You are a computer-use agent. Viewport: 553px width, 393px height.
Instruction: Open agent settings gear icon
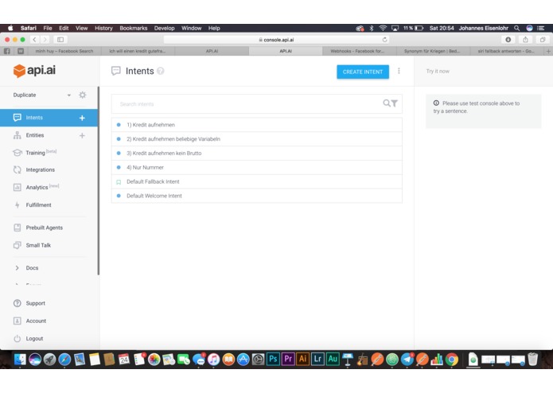pos(83,95)
